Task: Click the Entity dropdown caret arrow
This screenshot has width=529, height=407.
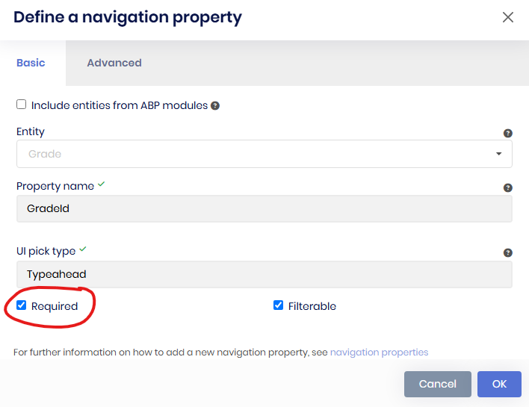Action: pyautogui.click(x=498, y=154)
